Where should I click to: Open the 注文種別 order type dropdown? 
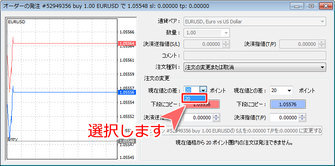255,67
